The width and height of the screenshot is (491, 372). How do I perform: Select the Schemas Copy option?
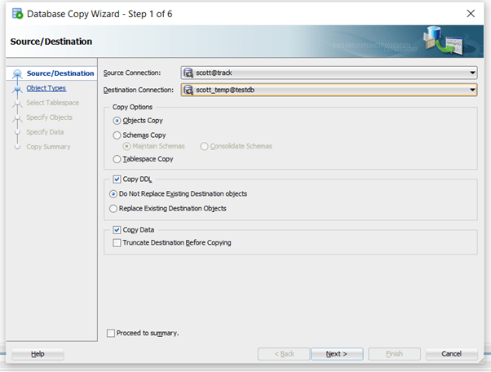pos(117,134)
